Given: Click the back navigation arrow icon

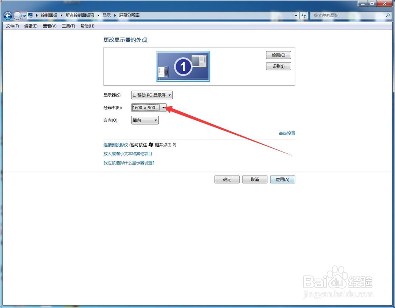Looking at the screenshot, I should [7, 15].
